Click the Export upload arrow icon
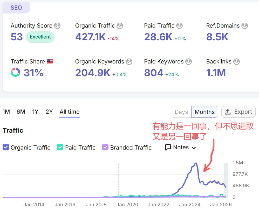Viewport: 259px width, 212px height. coord(228,112)
